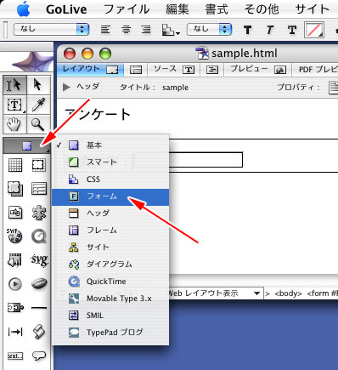The width and height of the screenshot is (338, 370).
Task: Pick the SWF object icon
Action: 14,236
